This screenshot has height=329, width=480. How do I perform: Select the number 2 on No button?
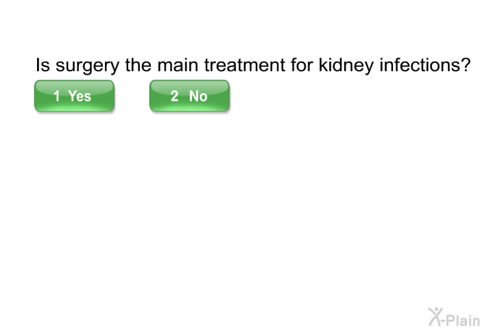pos(174,96)
